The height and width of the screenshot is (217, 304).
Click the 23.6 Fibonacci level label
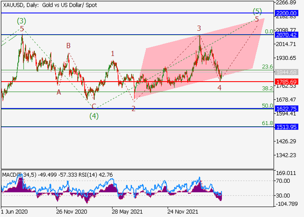coord(267,66)
